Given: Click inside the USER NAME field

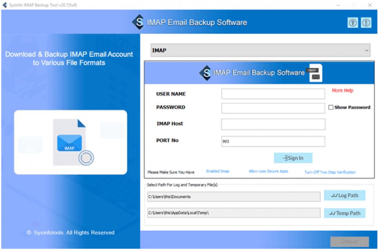Looking at the screenshot, I should pyautogui.click(x=273, y=94).
